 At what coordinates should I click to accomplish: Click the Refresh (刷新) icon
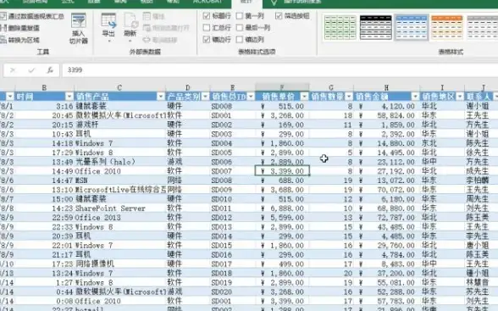[x=130, y=20]
